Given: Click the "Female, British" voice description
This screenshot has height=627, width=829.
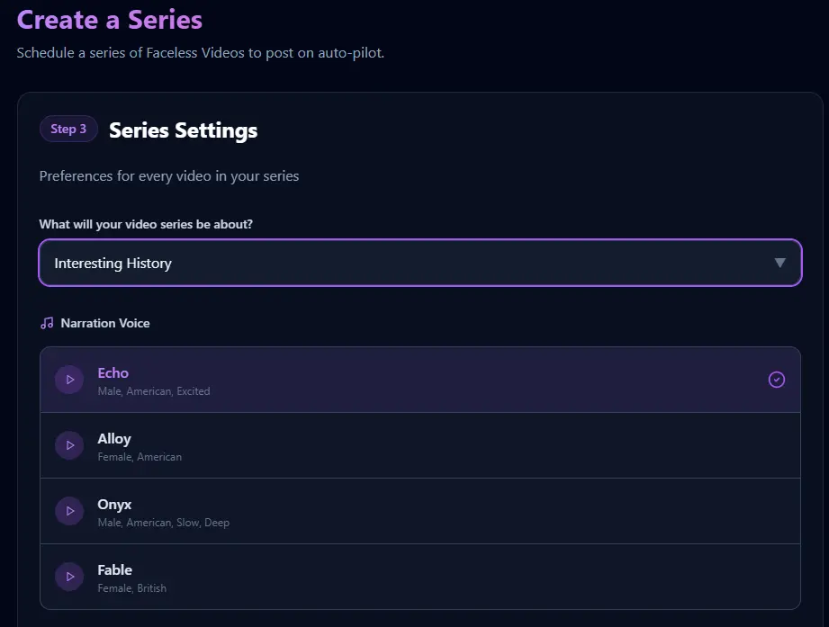Looking at the screenshot, I should click(132, 588).
